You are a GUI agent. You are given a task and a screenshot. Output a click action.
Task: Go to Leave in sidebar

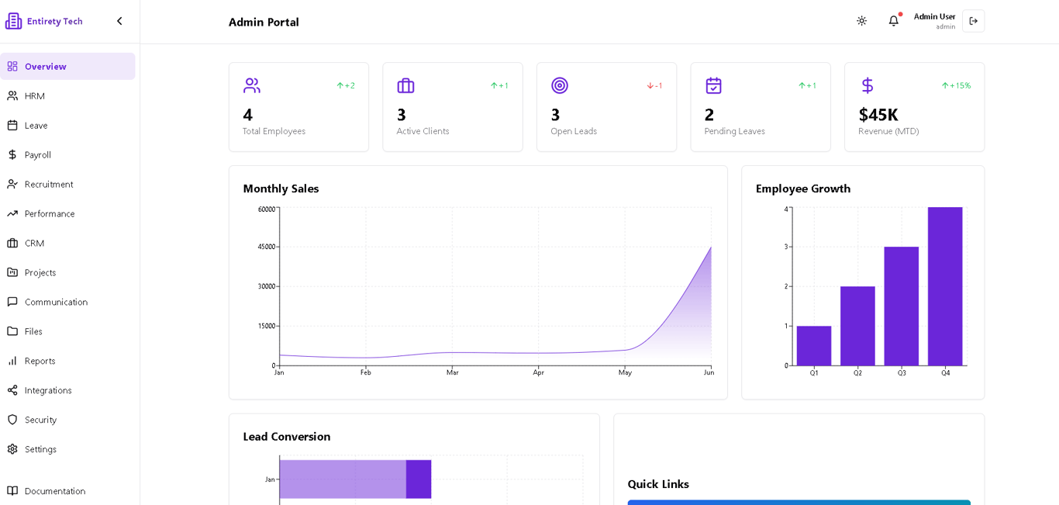36,126
